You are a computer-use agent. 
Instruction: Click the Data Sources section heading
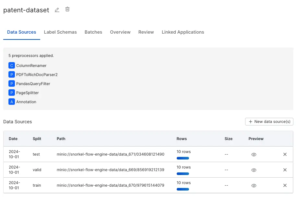[x=18, y=122]
